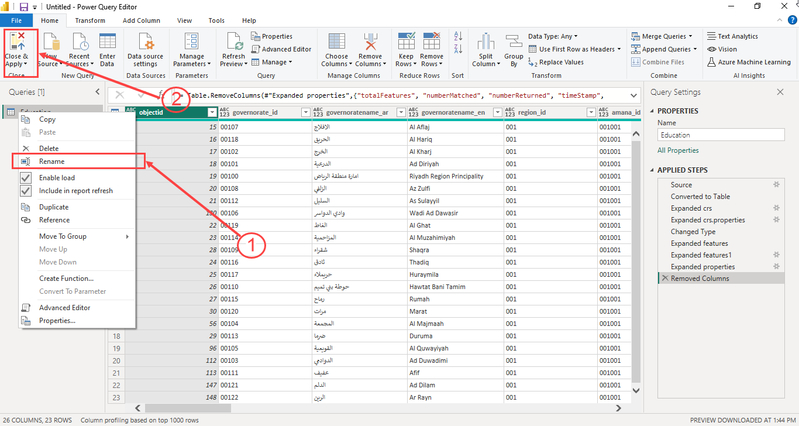Viewport: 799px width, 426px height.
Task: Switch to the Transform ribbon tab
Action: (x=90, y=20)
